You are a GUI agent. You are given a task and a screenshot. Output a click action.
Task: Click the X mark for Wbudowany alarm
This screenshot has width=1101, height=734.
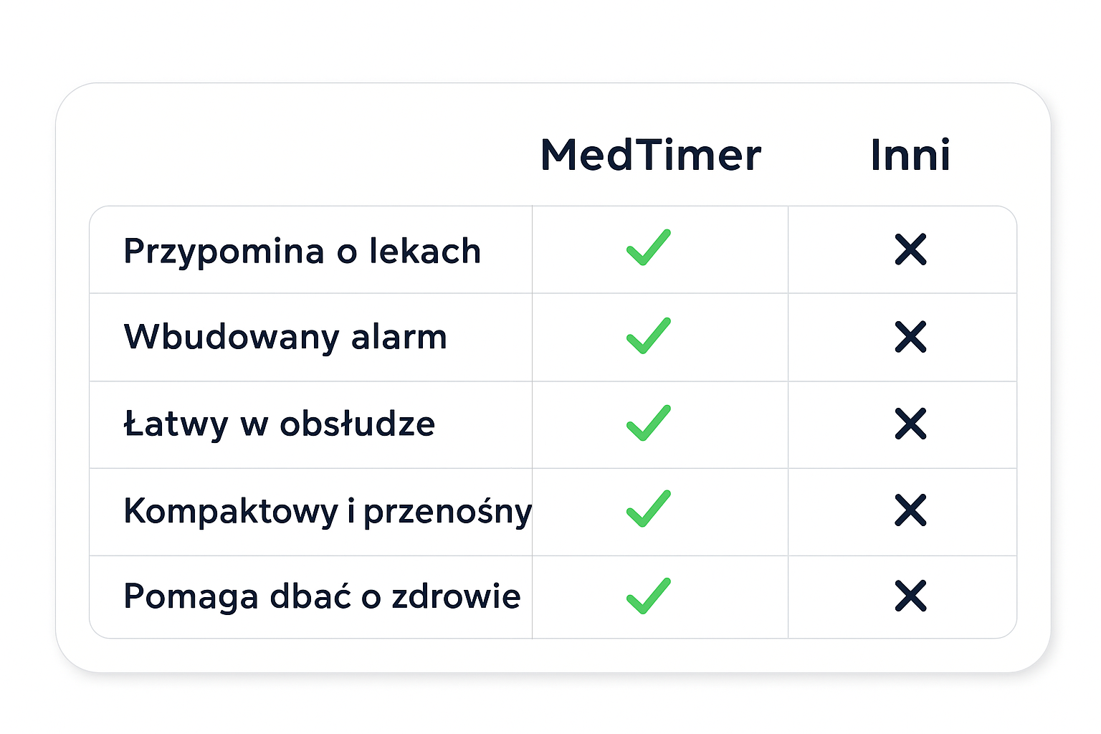910,337
